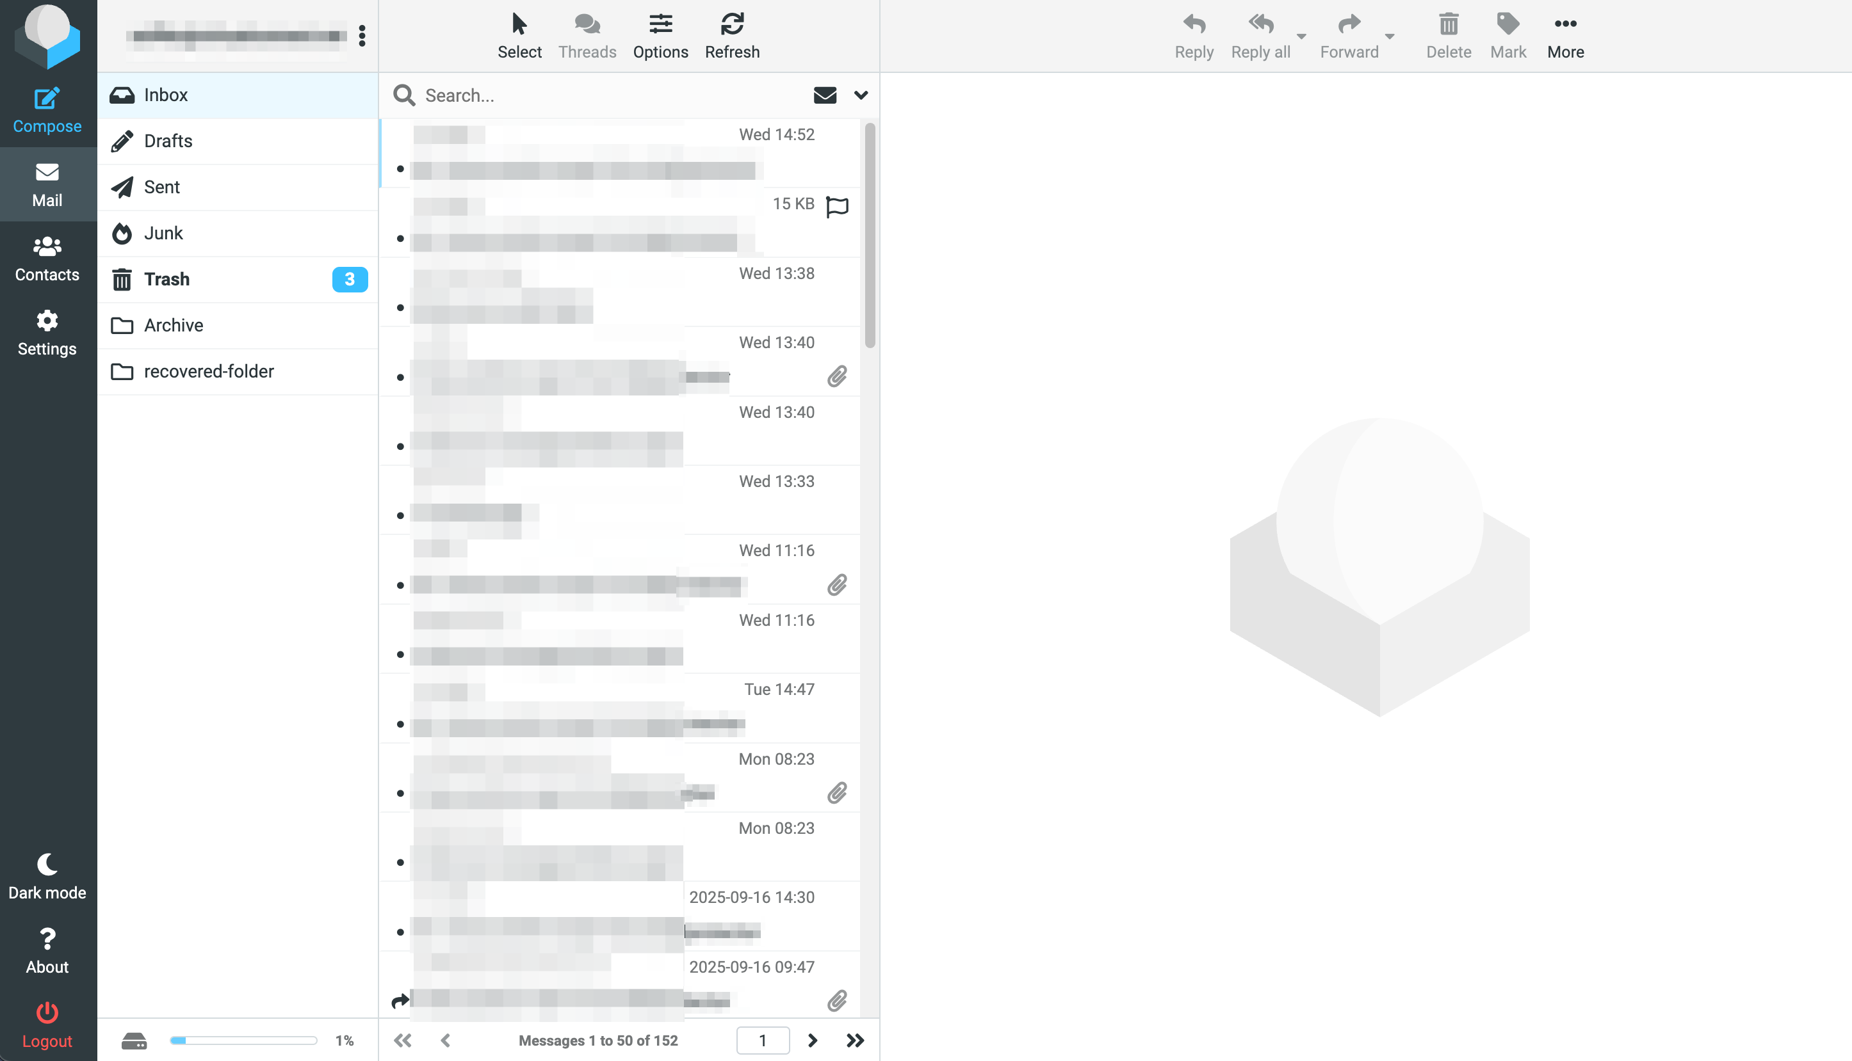
Task: Toggle the flag on the 15 KB message
Action: coord(837,206)
